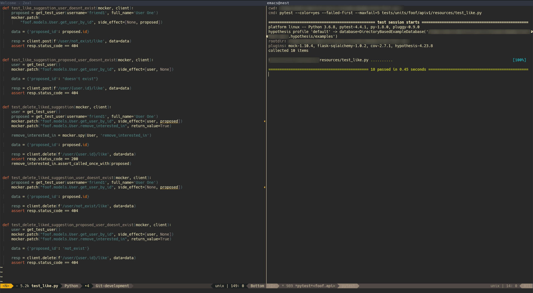The height and width of the screenshot is (293, 533).
Task: Click def test_delete_liked_suggestion(mocker, client) line
Action: 57,107
